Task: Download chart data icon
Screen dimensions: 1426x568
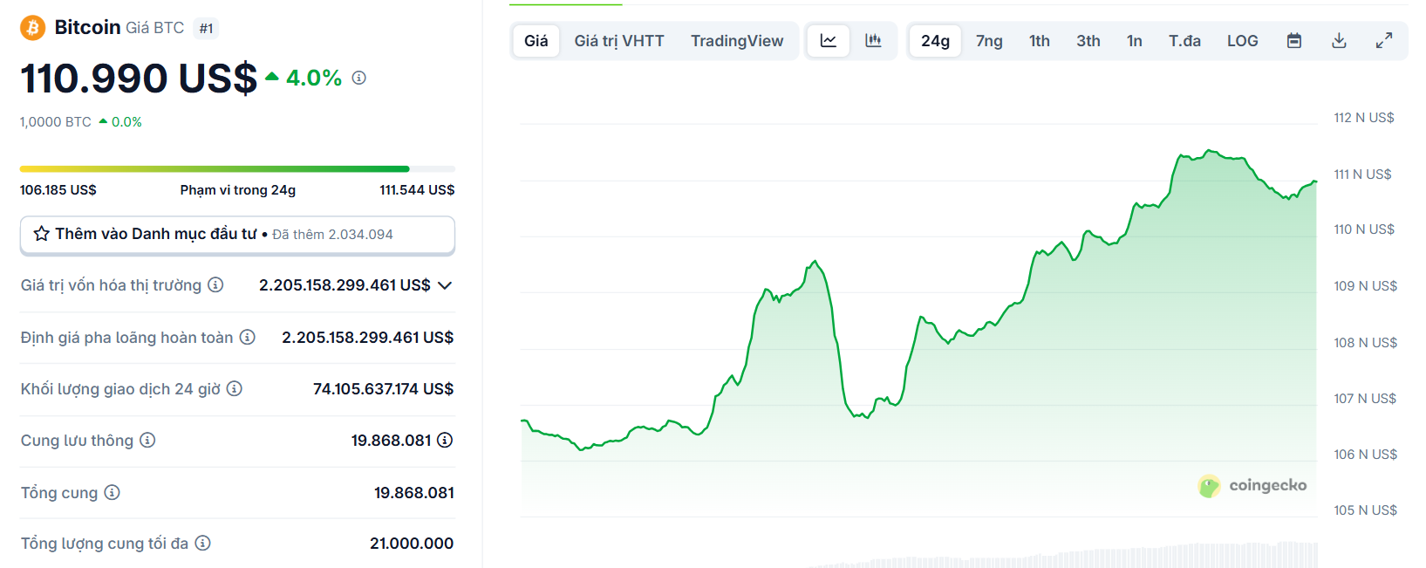Action: pyautogui.click(x=1340, y=41)
